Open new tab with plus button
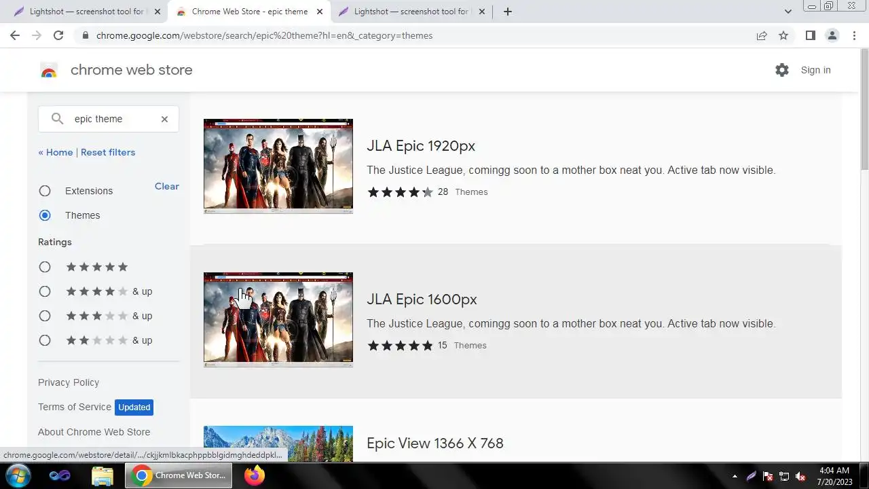Screen dimensions: 869x489 point(508,12)
